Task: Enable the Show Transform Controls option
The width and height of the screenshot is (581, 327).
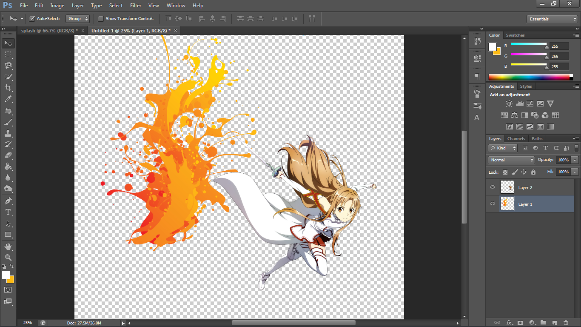Action: [101, 18]
